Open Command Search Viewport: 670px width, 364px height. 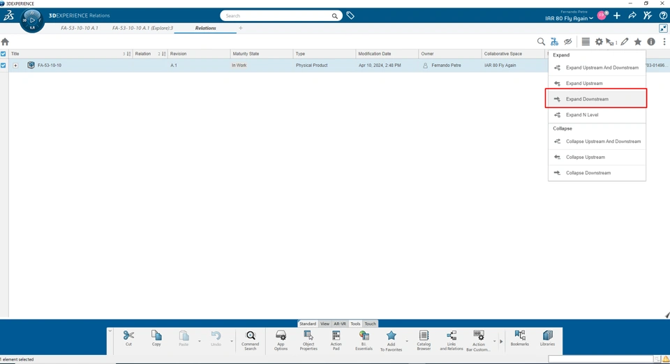(x=251, y=340)
